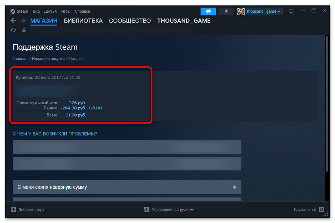Click the padlock security icon
335x223 pixels.
[24, 30]
